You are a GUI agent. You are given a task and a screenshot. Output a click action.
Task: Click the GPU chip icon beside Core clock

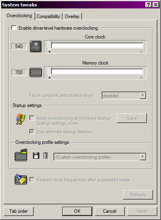click(x=36, y=46)
